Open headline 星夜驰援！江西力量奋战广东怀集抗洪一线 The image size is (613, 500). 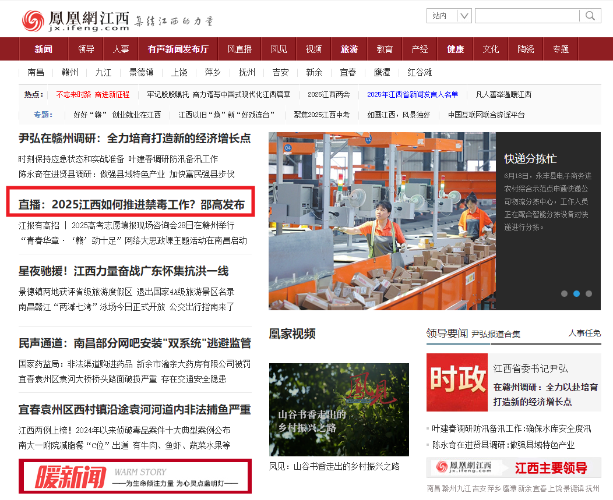point(124,271)
